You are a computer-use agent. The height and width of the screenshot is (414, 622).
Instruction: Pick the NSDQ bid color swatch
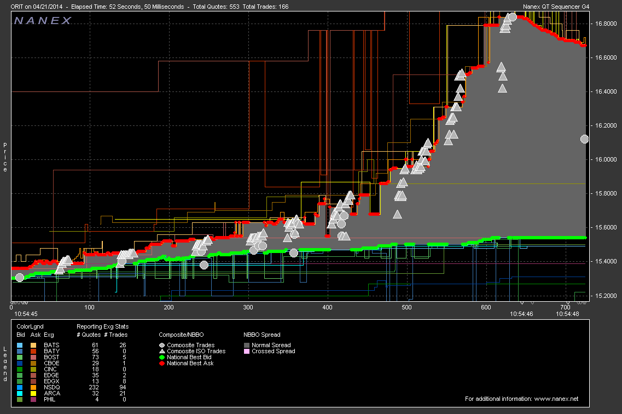20,387
